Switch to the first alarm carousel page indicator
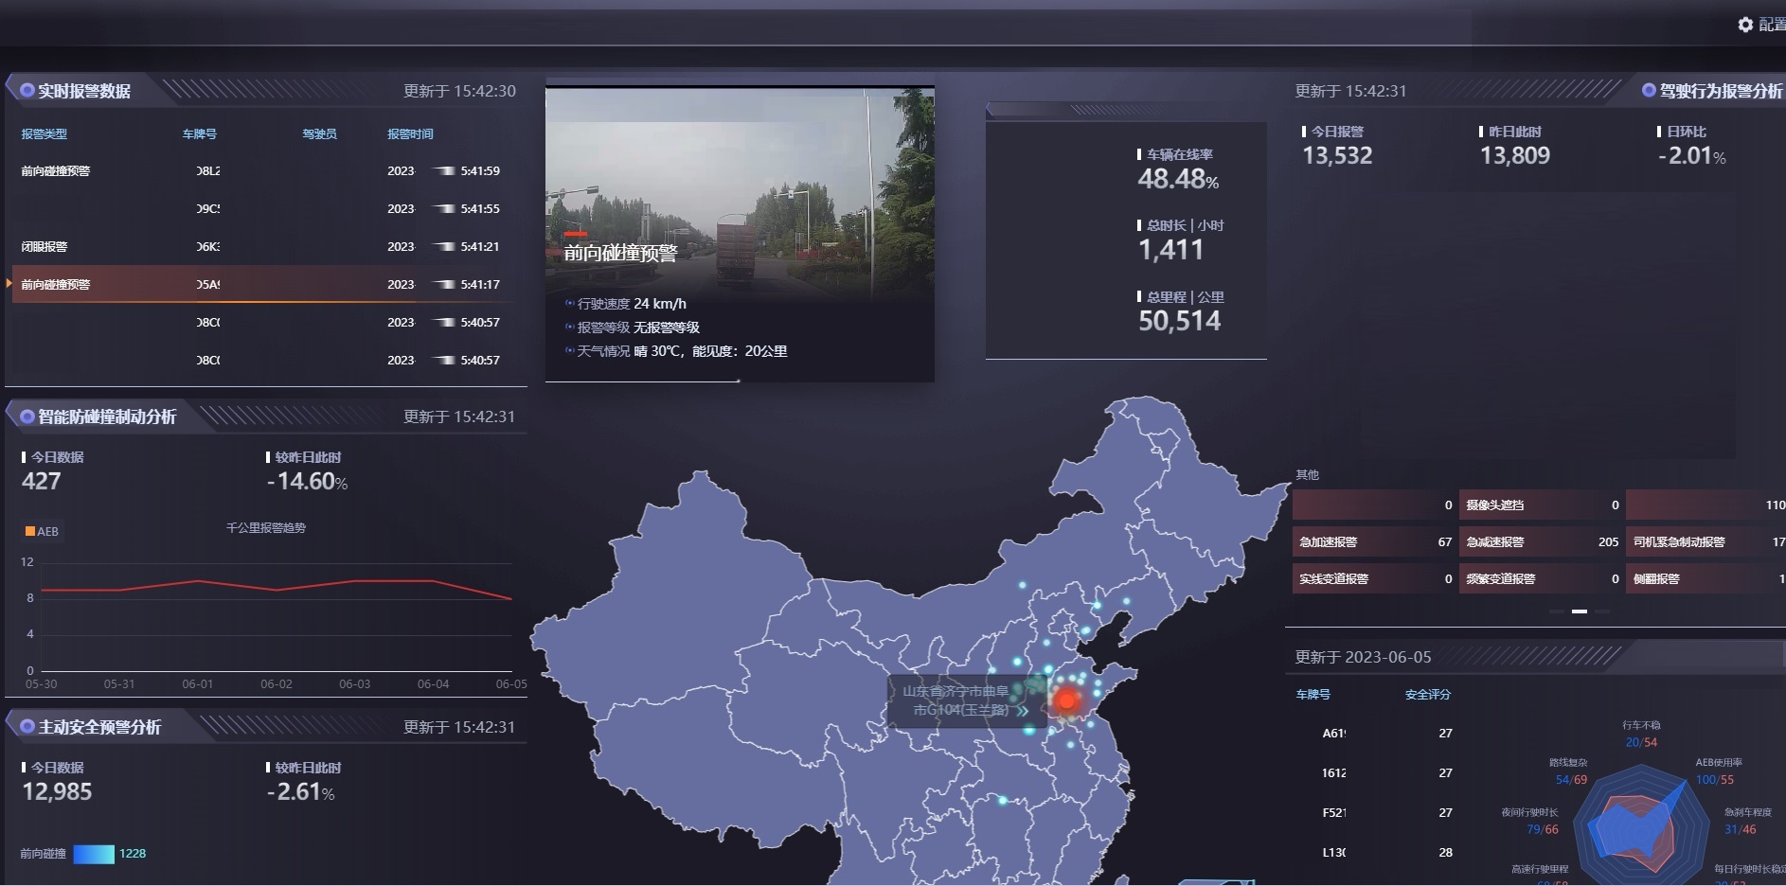 [1556, 611]
